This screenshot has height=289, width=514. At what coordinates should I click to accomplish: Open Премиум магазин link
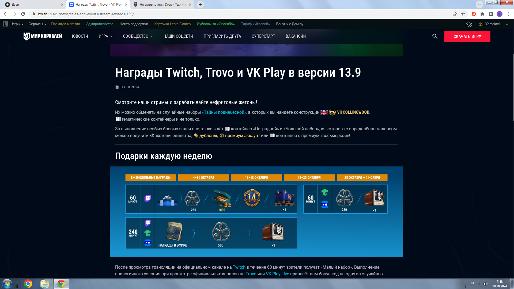tap(66, 24)
